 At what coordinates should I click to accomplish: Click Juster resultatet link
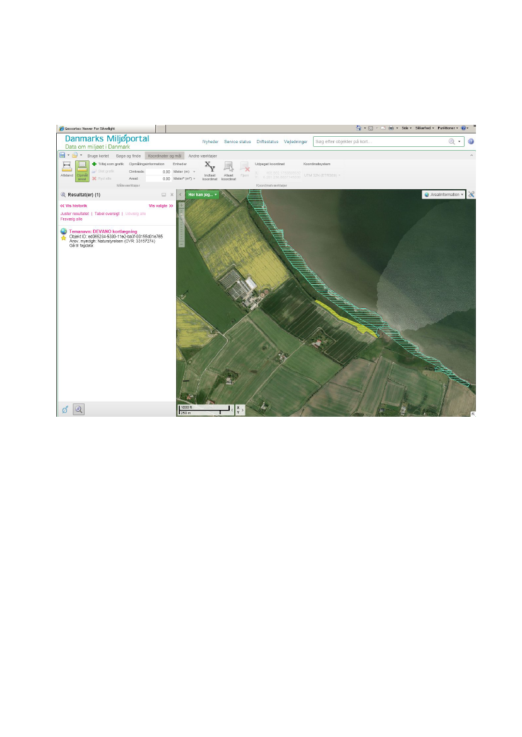(x=74, y=213)
